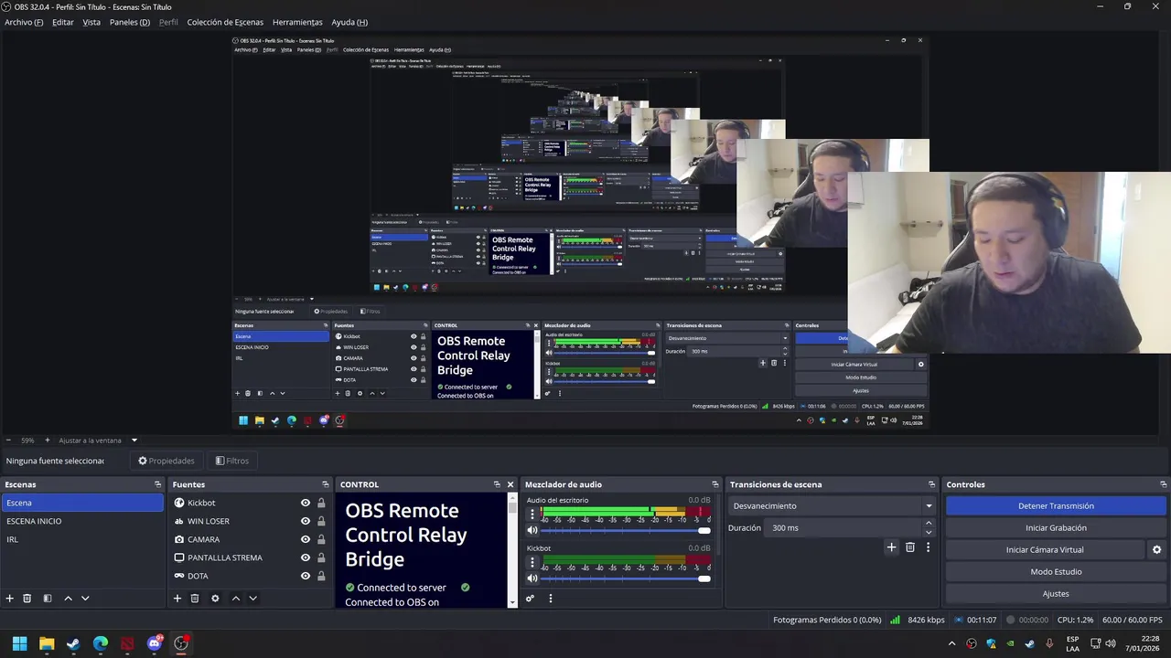Open the options menu of the Audio del escritorio channel

tap(532, 515)
